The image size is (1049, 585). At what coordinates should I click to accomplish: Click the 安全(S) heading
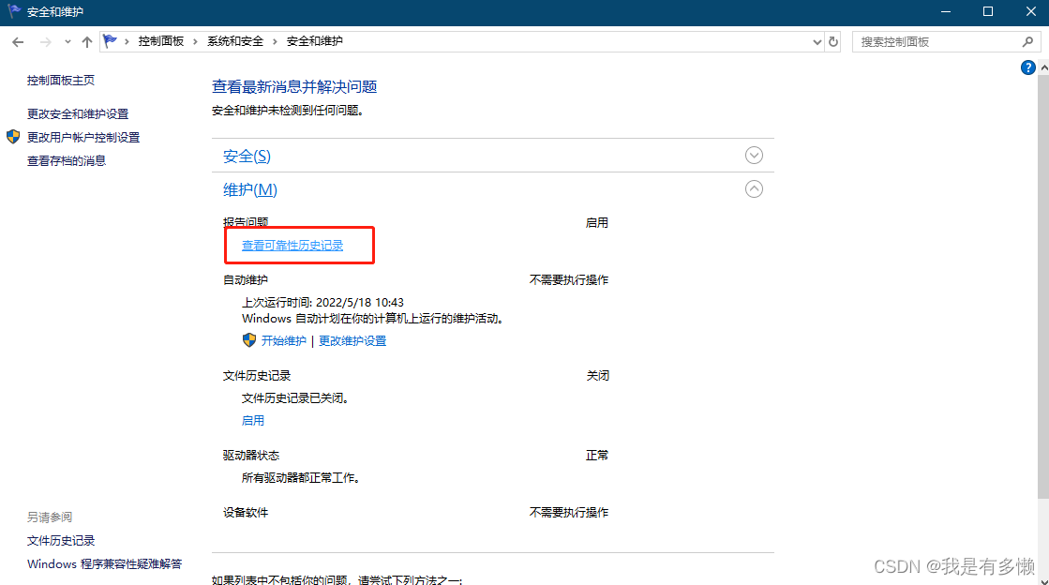click(247, 156)
